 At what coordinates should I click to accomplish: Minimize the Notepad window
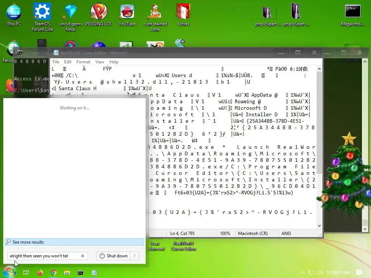coord(281,52)
